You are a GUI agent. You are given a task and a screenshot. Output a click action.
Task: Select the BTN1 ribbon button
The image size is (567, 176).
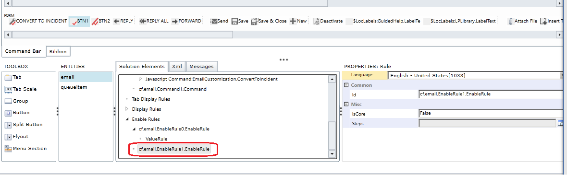pyautogui.click(x=79, y=21)
